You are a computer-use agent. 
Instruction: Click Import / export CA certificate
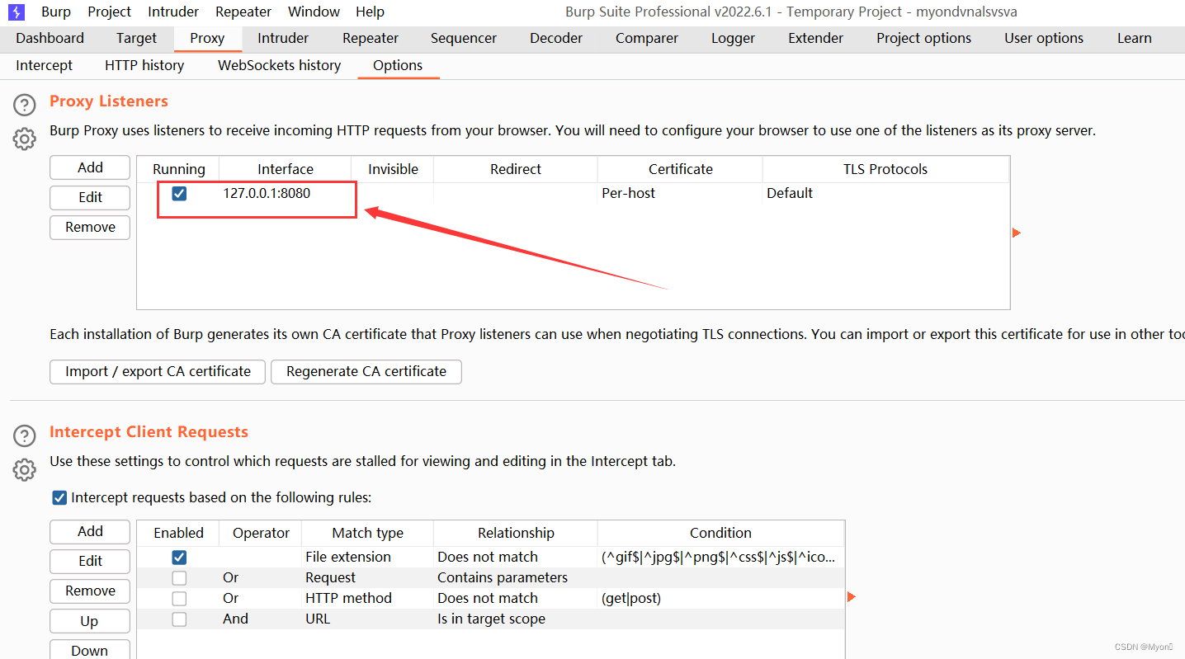(158, 371)
